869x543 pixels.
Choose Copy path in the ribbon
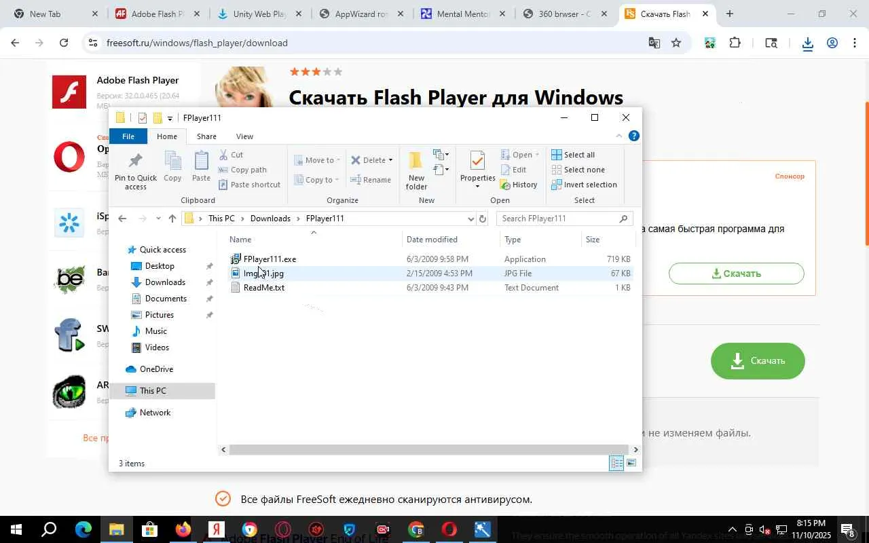coord(242,170)
